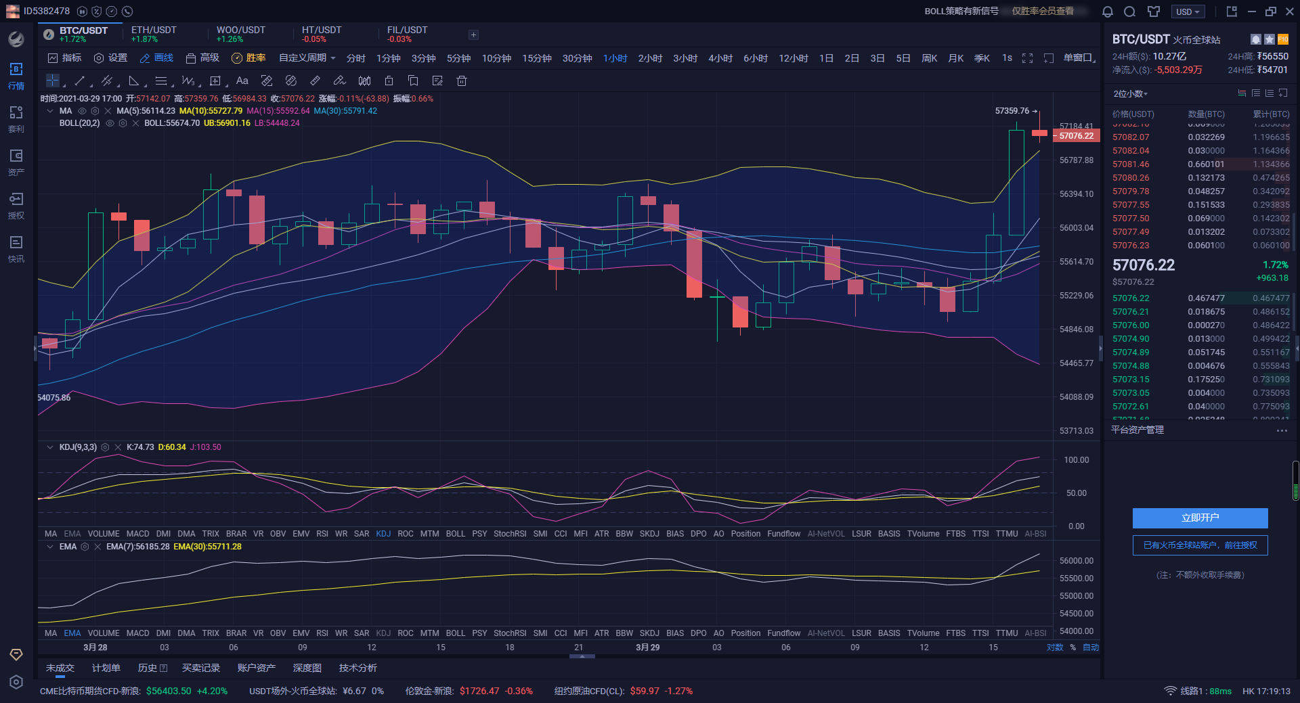Viewport: 1300px width, 703px height.
Task: Select the horizontal lines drawing tool
Action: tap(160, 81)
